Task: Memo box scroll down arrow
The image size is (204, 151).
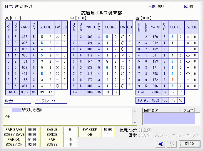Action: point(135,123)
